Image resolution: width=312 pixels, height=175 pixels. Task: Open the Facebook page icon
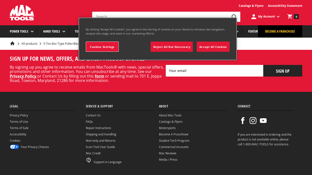[x=243, y=121]
